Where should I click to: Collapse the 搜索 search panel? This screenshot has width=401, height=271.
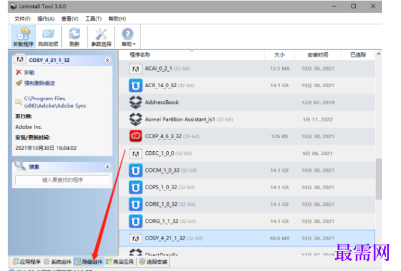108,167
